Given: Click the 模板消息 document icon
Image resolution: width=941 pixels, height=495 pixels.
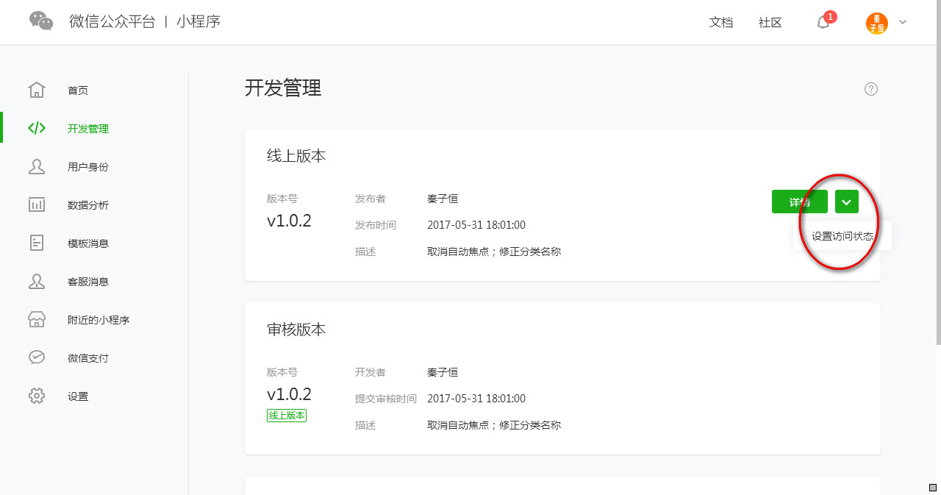Looking at the screenshot, I should click(37, 243).
